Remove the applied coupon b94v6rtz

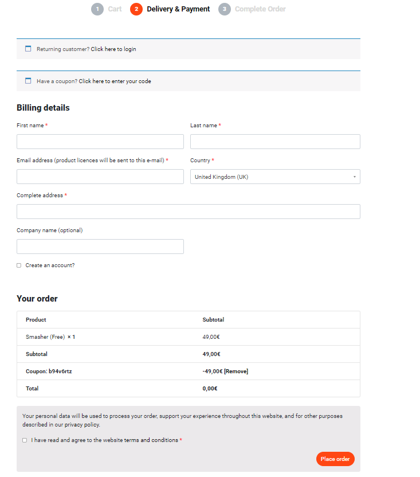pos(236,372)
